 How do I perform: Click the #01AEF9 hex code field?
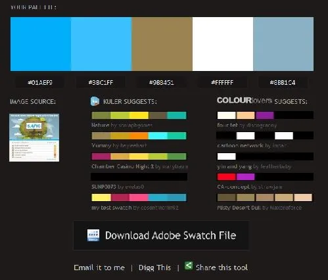40,82
